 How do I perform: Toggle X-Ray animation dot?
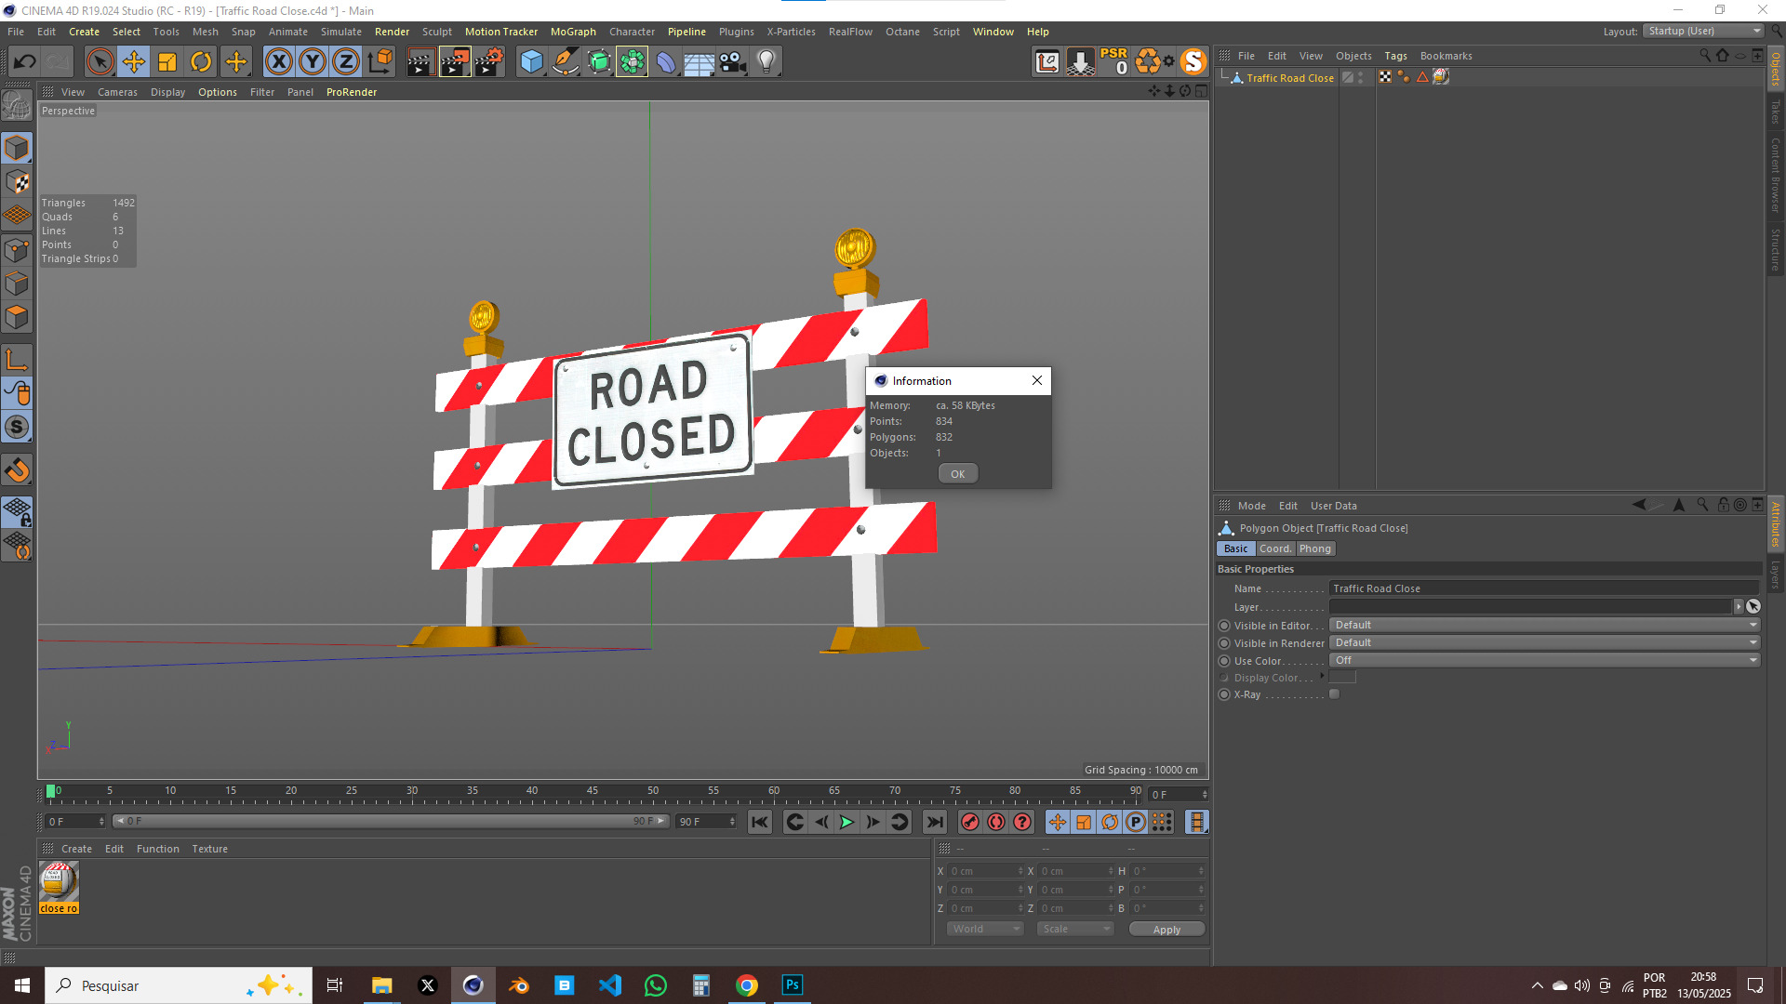tap(1224, 694)
